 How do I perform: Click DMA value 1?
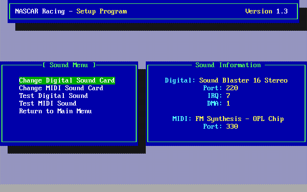[228, 104]
